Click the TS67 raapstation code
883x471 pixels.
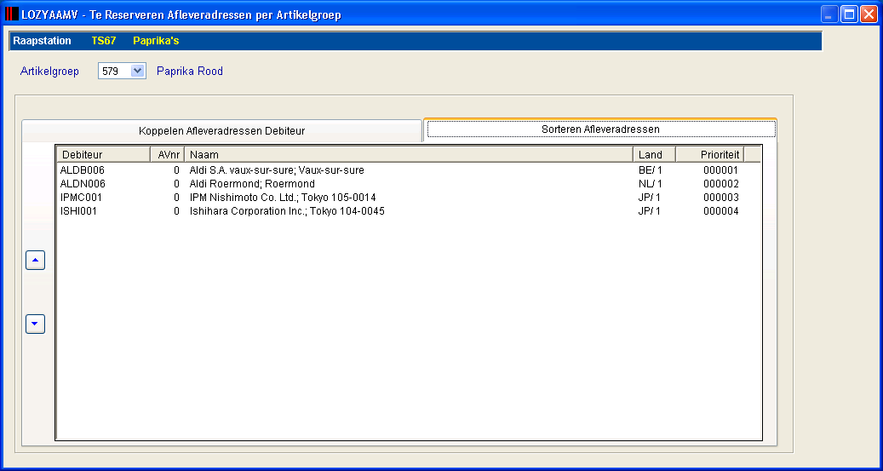point(104,41)
